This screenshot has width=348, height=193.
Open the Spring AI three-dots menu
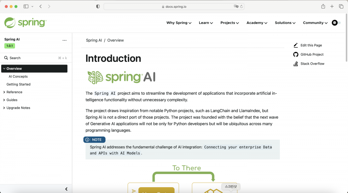point(64,41)
